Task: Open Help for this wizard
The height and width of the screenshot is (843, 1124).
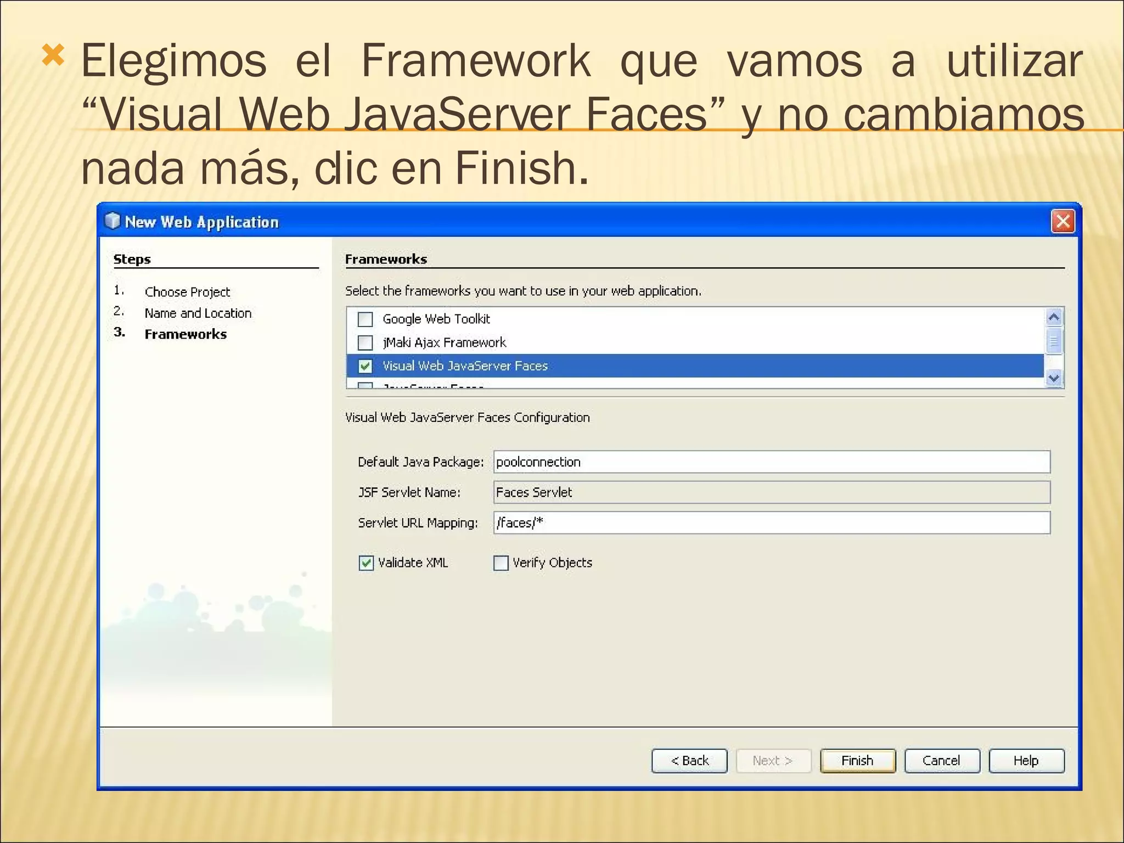Action: [x=1026, y=761]
